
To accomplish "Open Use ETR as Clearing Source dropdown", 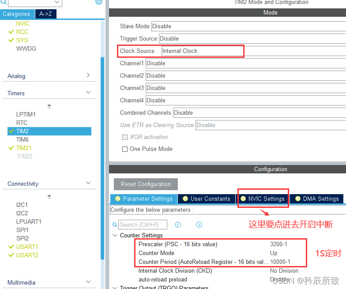I will [x=271, y=125].
